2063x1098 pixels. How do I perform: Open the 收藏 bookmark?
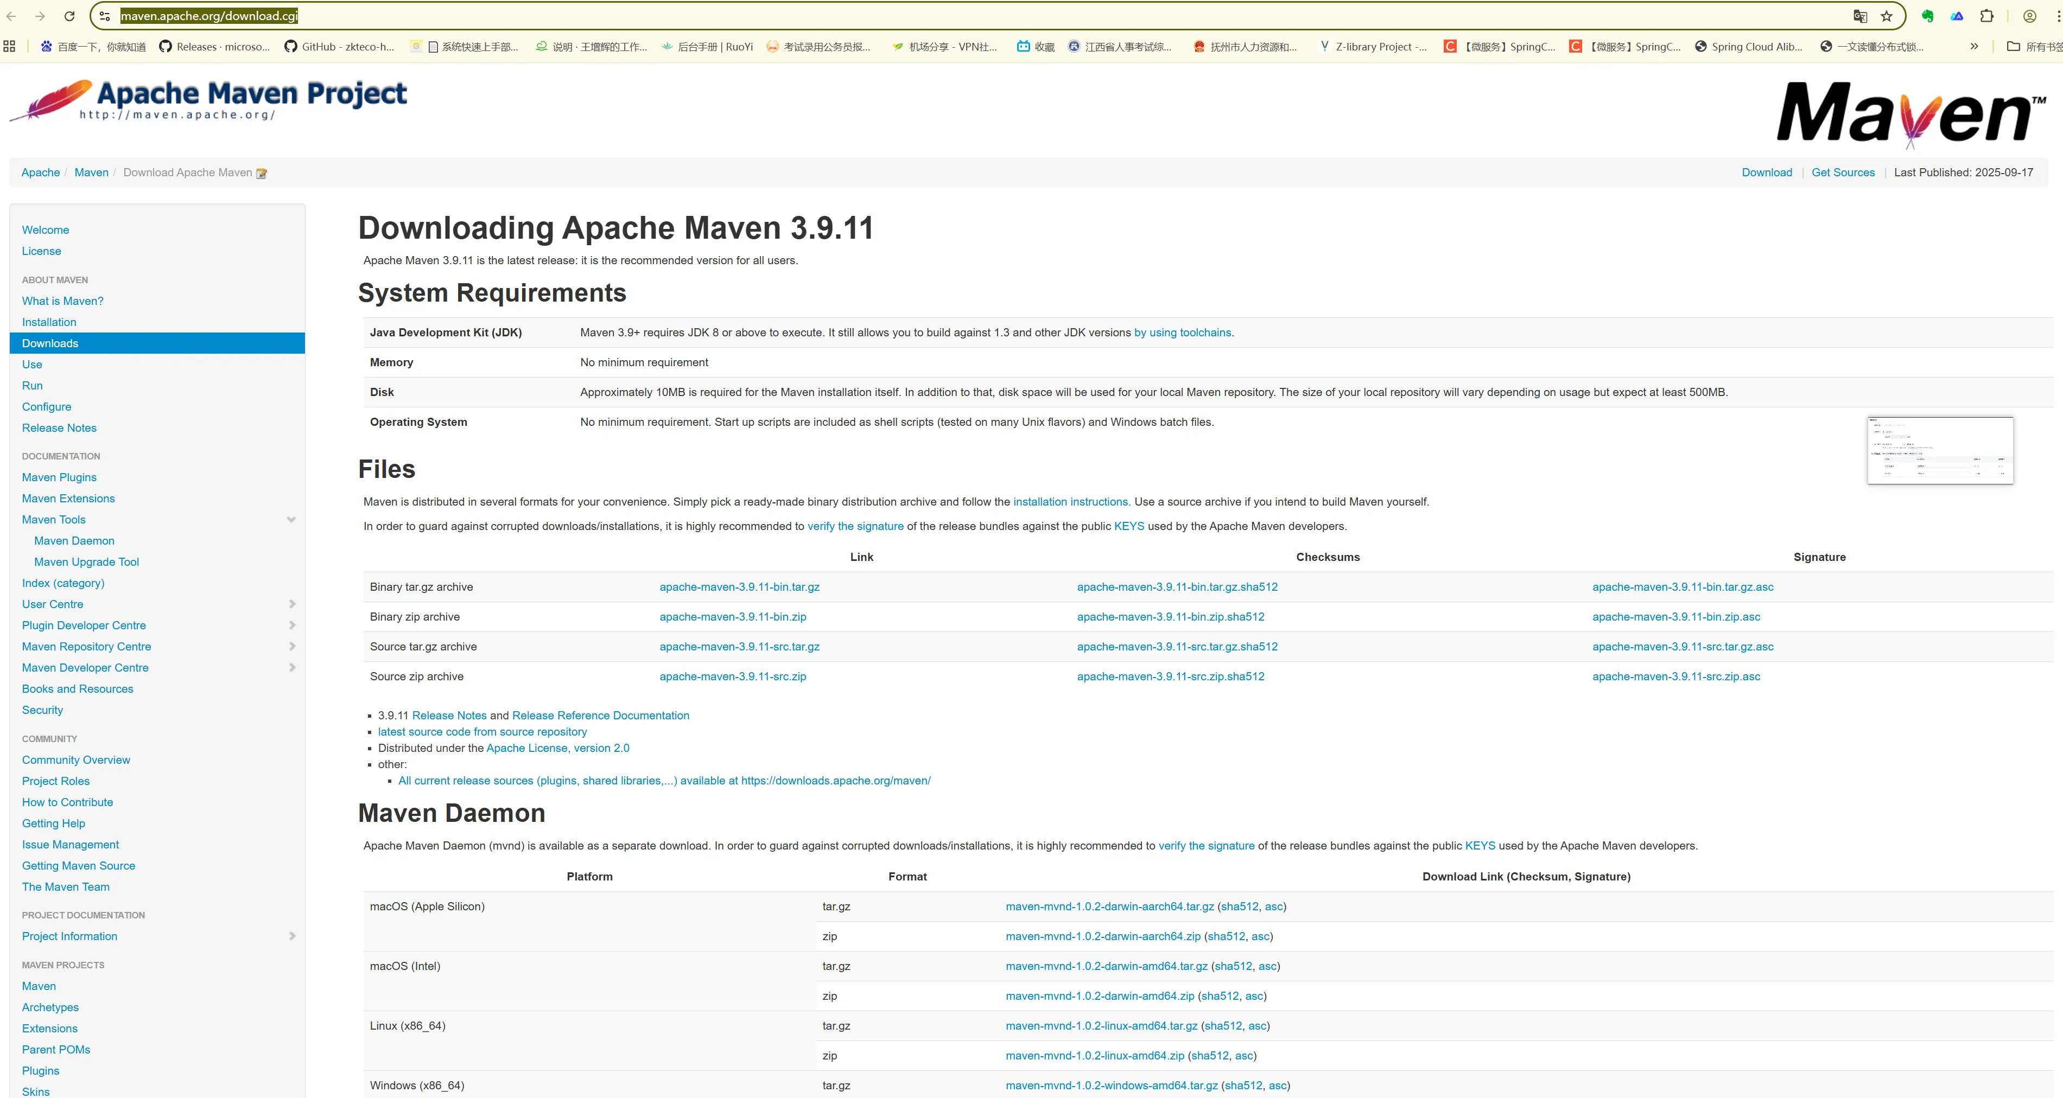1036,47
